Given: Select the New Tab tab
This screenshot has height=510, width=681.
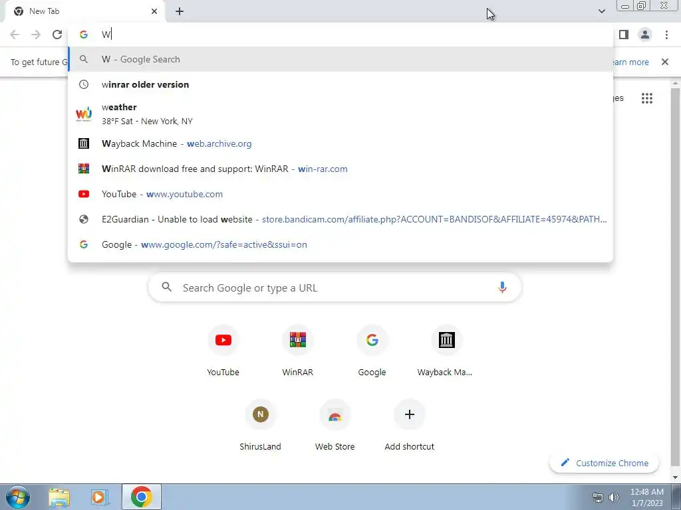Looking at the screenshot, I should coord(84,11).
